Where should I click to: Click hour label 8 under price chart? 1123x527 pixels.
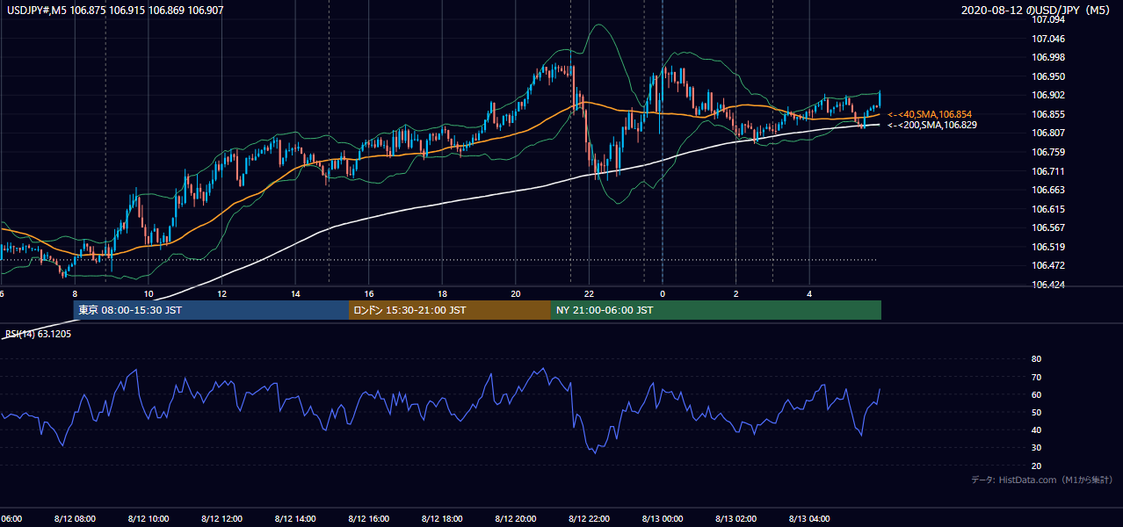point(75,294)
